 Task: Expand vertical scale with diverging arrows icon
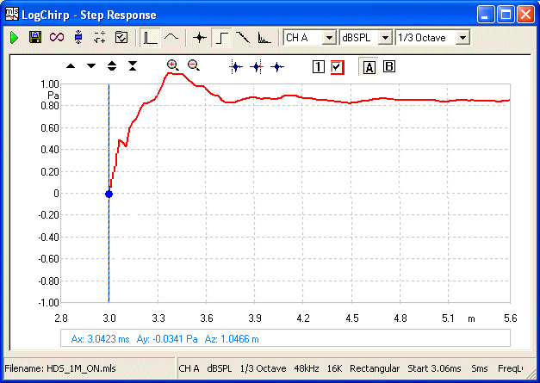point(112,66)
